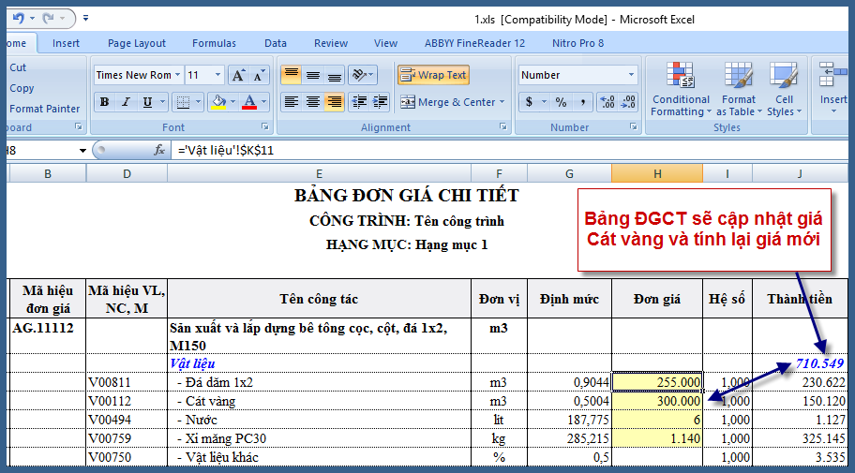855x473 pixels.
Task: Toggle the Wrap Text button
Action: click(433, 75)
